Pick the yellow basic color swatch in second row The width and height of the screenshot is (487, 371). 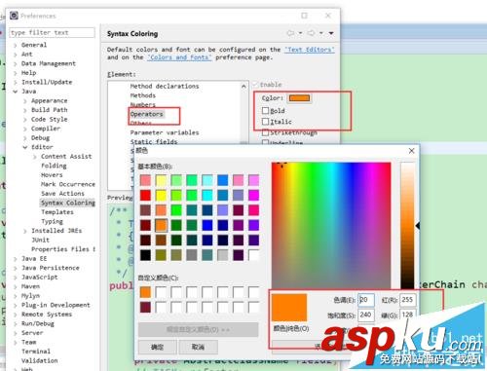click(161, 195)
